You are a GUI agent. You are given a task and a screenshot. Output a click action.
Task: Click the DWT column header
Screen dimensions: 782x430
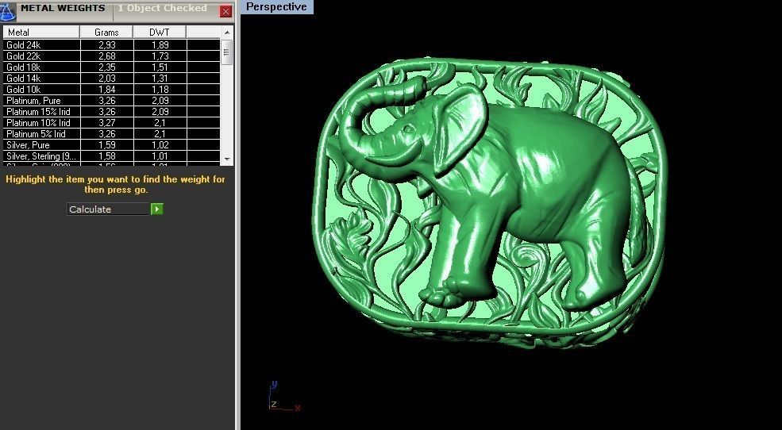tap(160, 33)
